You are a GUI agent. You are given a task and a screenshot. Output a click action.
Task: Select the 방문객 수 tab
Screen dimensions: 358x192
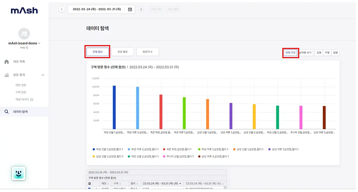click(x=148, y=52)
